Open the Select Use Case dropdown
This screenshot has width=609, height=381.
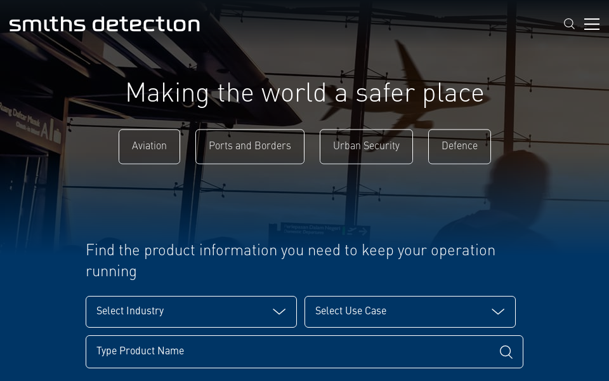click(x=410, y=312)
